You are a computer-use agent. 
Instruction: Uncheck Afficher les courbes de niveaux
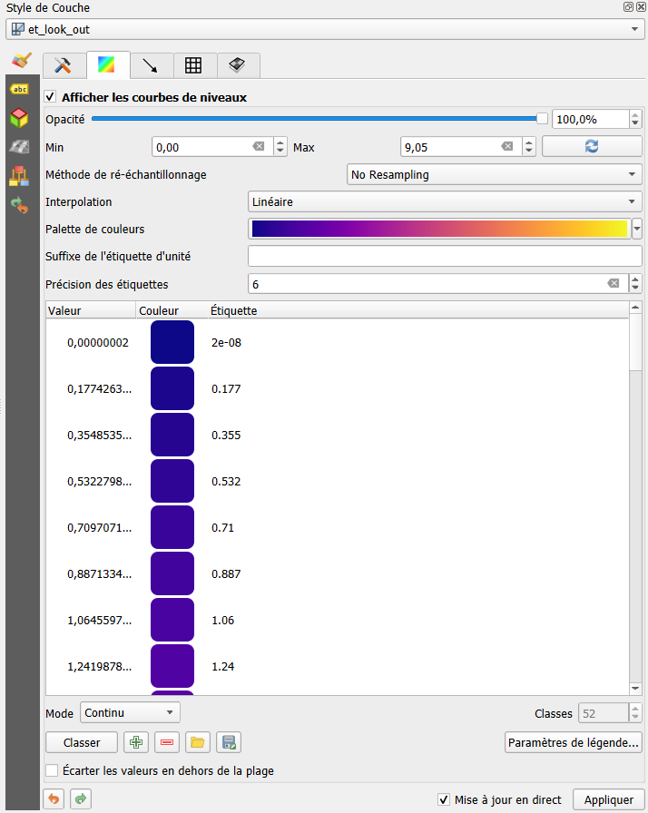[x=51, y=97]
